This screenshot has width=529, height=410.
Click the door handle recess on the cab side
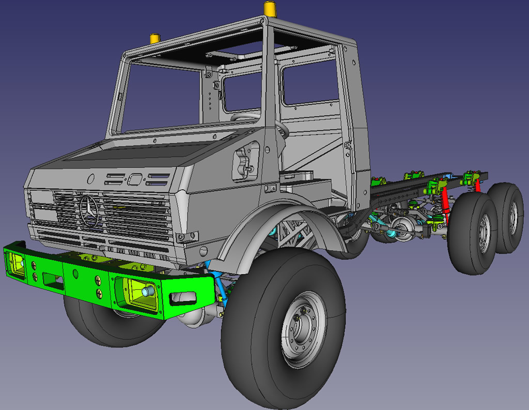[245, 162]
